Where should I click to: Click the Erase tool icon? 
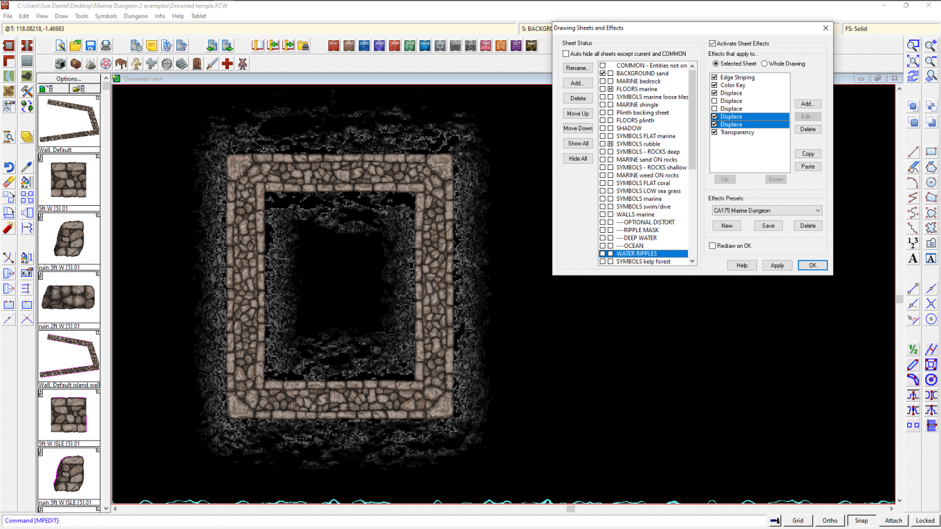[x=9, y=182]
